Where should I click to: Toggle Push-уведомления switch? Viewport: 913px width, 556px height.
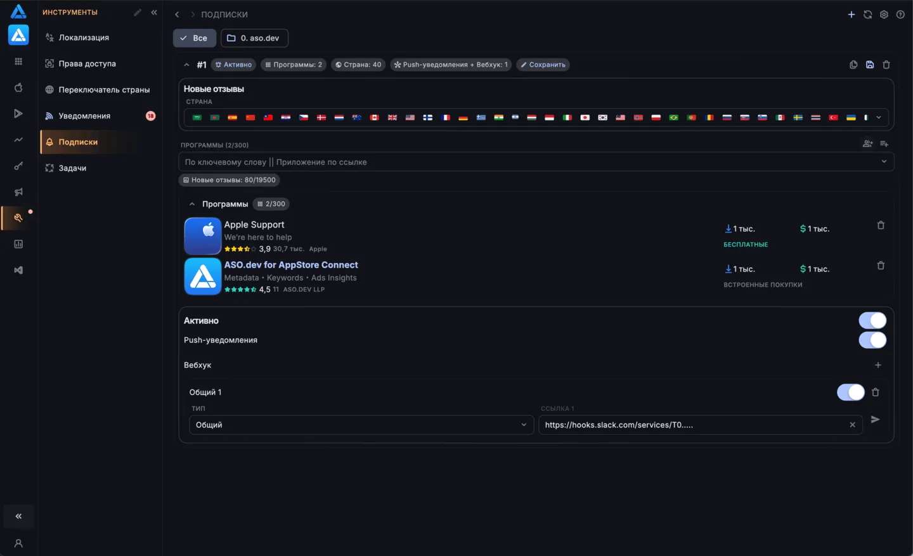coord(872,340)
